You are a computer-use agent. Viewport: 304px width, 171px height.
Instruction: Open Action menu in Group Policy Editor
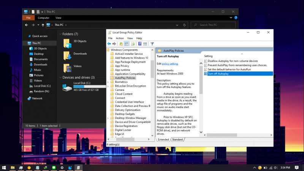[x=120, y=38]
